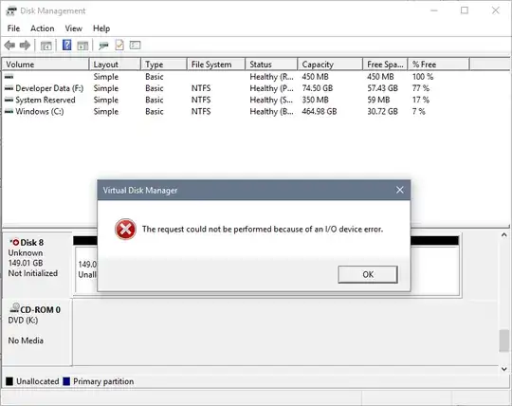
Task: Click the Properties checkmark page icon
Action: point(119,46)
